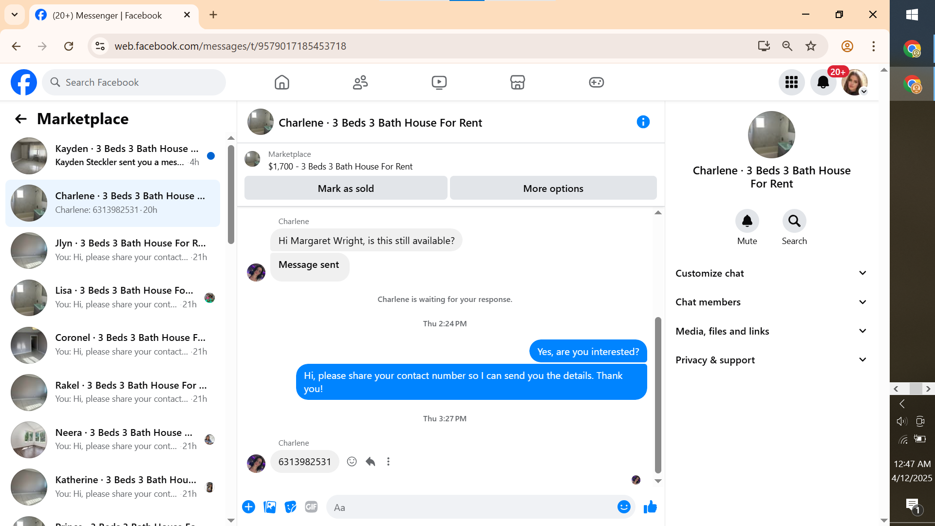935x526 pixels.
Task: Expand Customize chat section
Action: (x=771, y=273)
